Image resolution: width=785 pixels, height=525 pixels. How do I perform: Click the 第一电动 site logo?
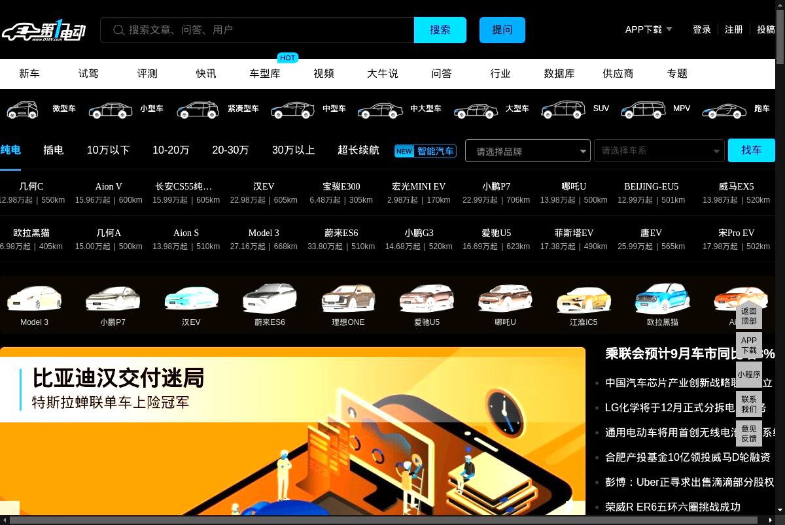pos(43,30)
